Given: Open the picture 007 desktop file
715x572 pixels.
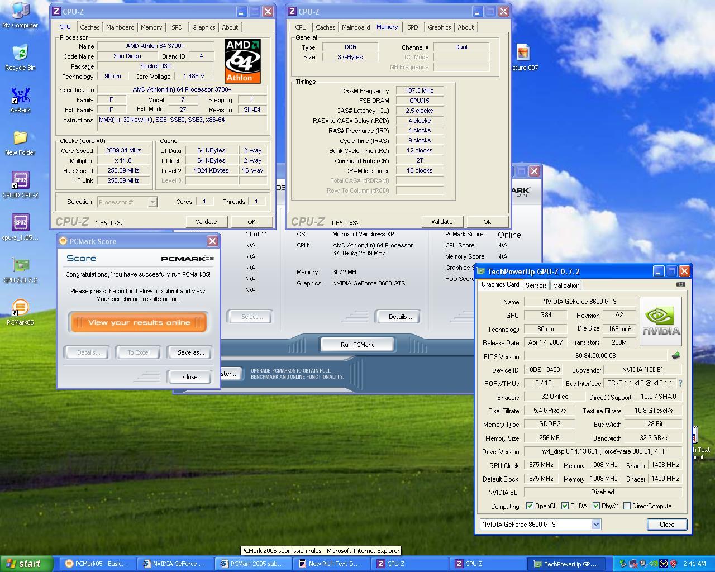Looking at the screenshot, I should pos(523,58).
